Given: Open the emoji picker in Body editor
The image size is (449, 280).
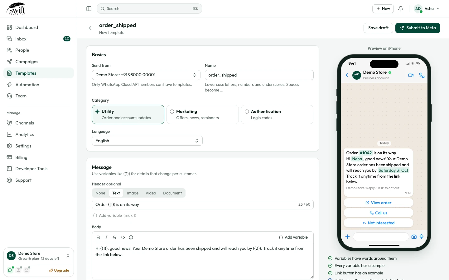Looking at the screenshot, I should 131,237.
